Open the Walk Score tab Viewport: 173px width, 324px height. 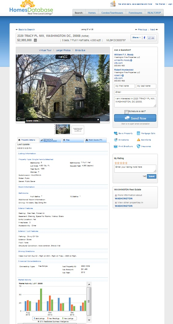click(x=96, y=140)
